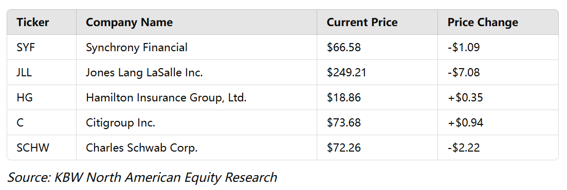The image size is (567, 190).
Task: Select the JLL ticker cell
Action: [42, 73]
